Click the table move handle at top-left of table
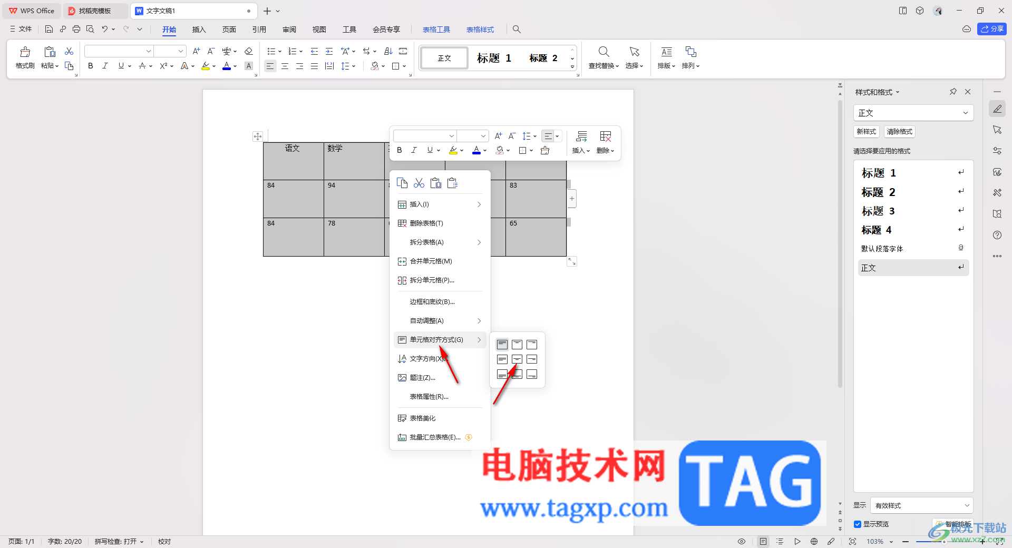This screenshot has height=548, width=1012. [x=258, y=136]
